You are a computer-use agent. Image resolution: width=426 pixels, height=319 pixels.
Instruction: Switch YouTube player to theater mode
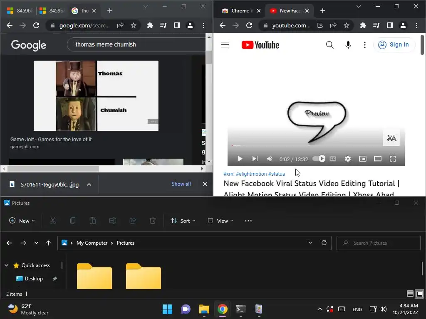pos(378,159)
